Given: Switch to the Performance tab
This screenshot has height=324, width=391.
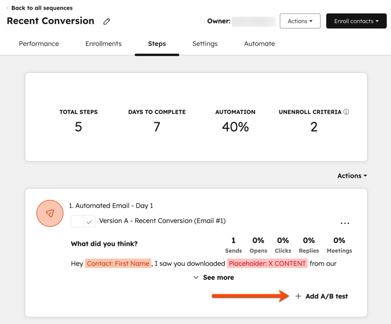Looking at the screenshot, I should point(39,44).
